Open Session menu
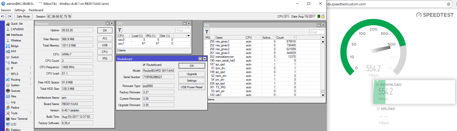The width and height of the screenshot is (457, 131). [x=6, y=10]
